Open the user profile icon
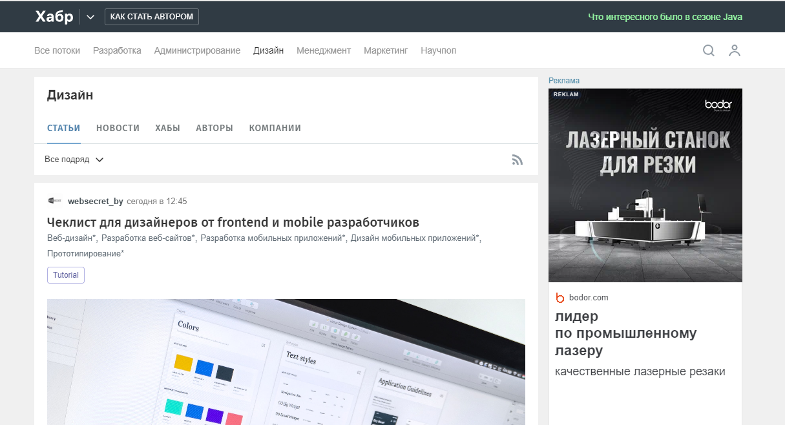 point(735,50)
